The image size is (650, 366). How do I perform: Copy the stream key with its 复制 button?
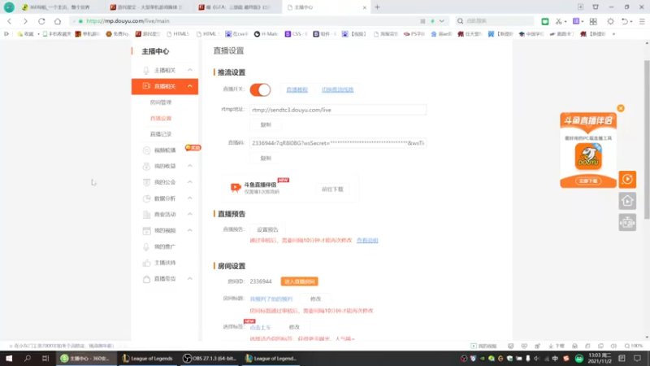click(x=266, y=158)
